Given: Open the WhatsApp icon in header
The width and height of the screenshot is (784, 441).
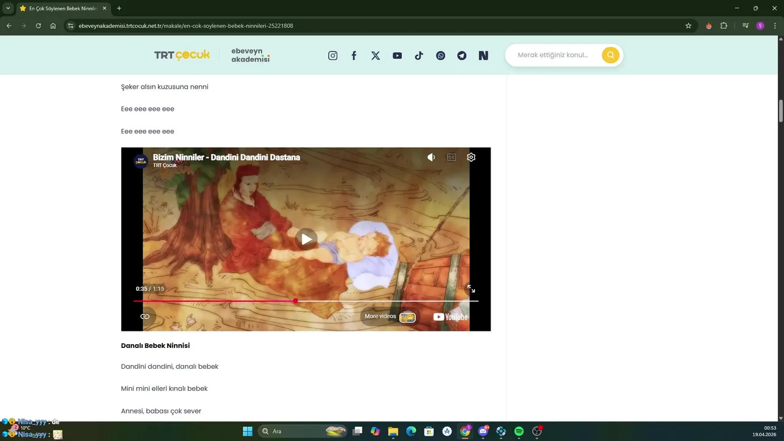Looking at the screenshot, I should click(440, 56).
